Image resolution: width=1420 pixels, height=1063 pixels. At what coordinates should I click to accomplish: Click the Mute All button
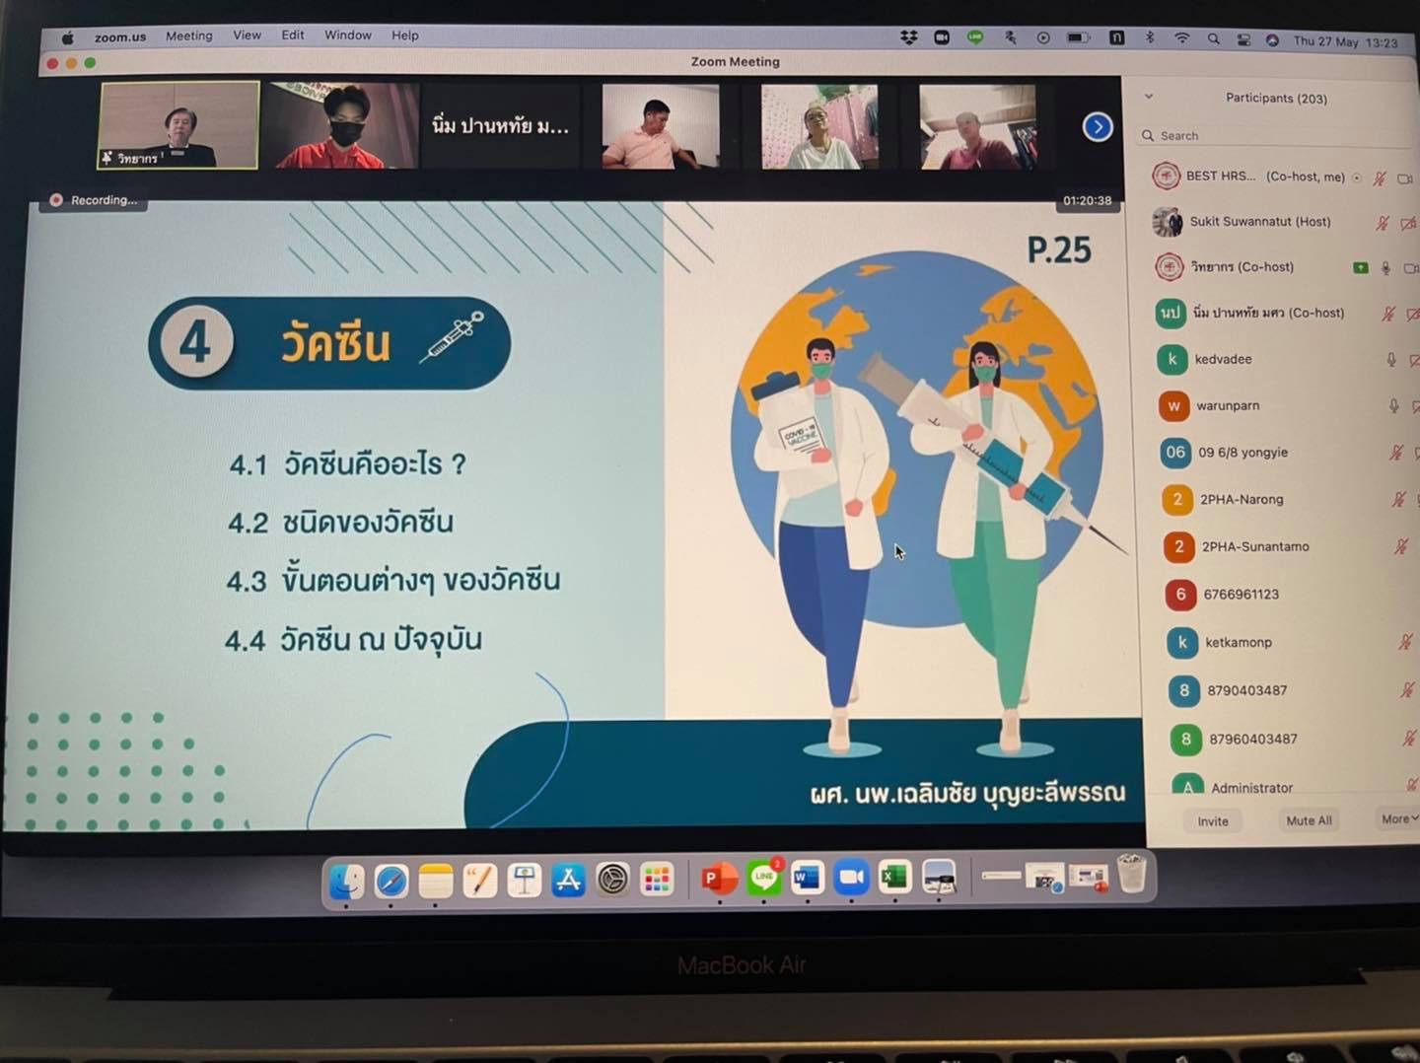click(x=1309, y=820)
